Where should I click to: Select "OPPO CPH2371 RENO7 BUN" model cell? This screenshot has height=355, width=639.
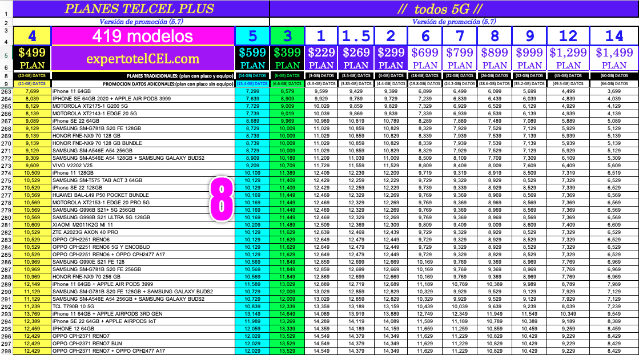click(x=143, y=344)
